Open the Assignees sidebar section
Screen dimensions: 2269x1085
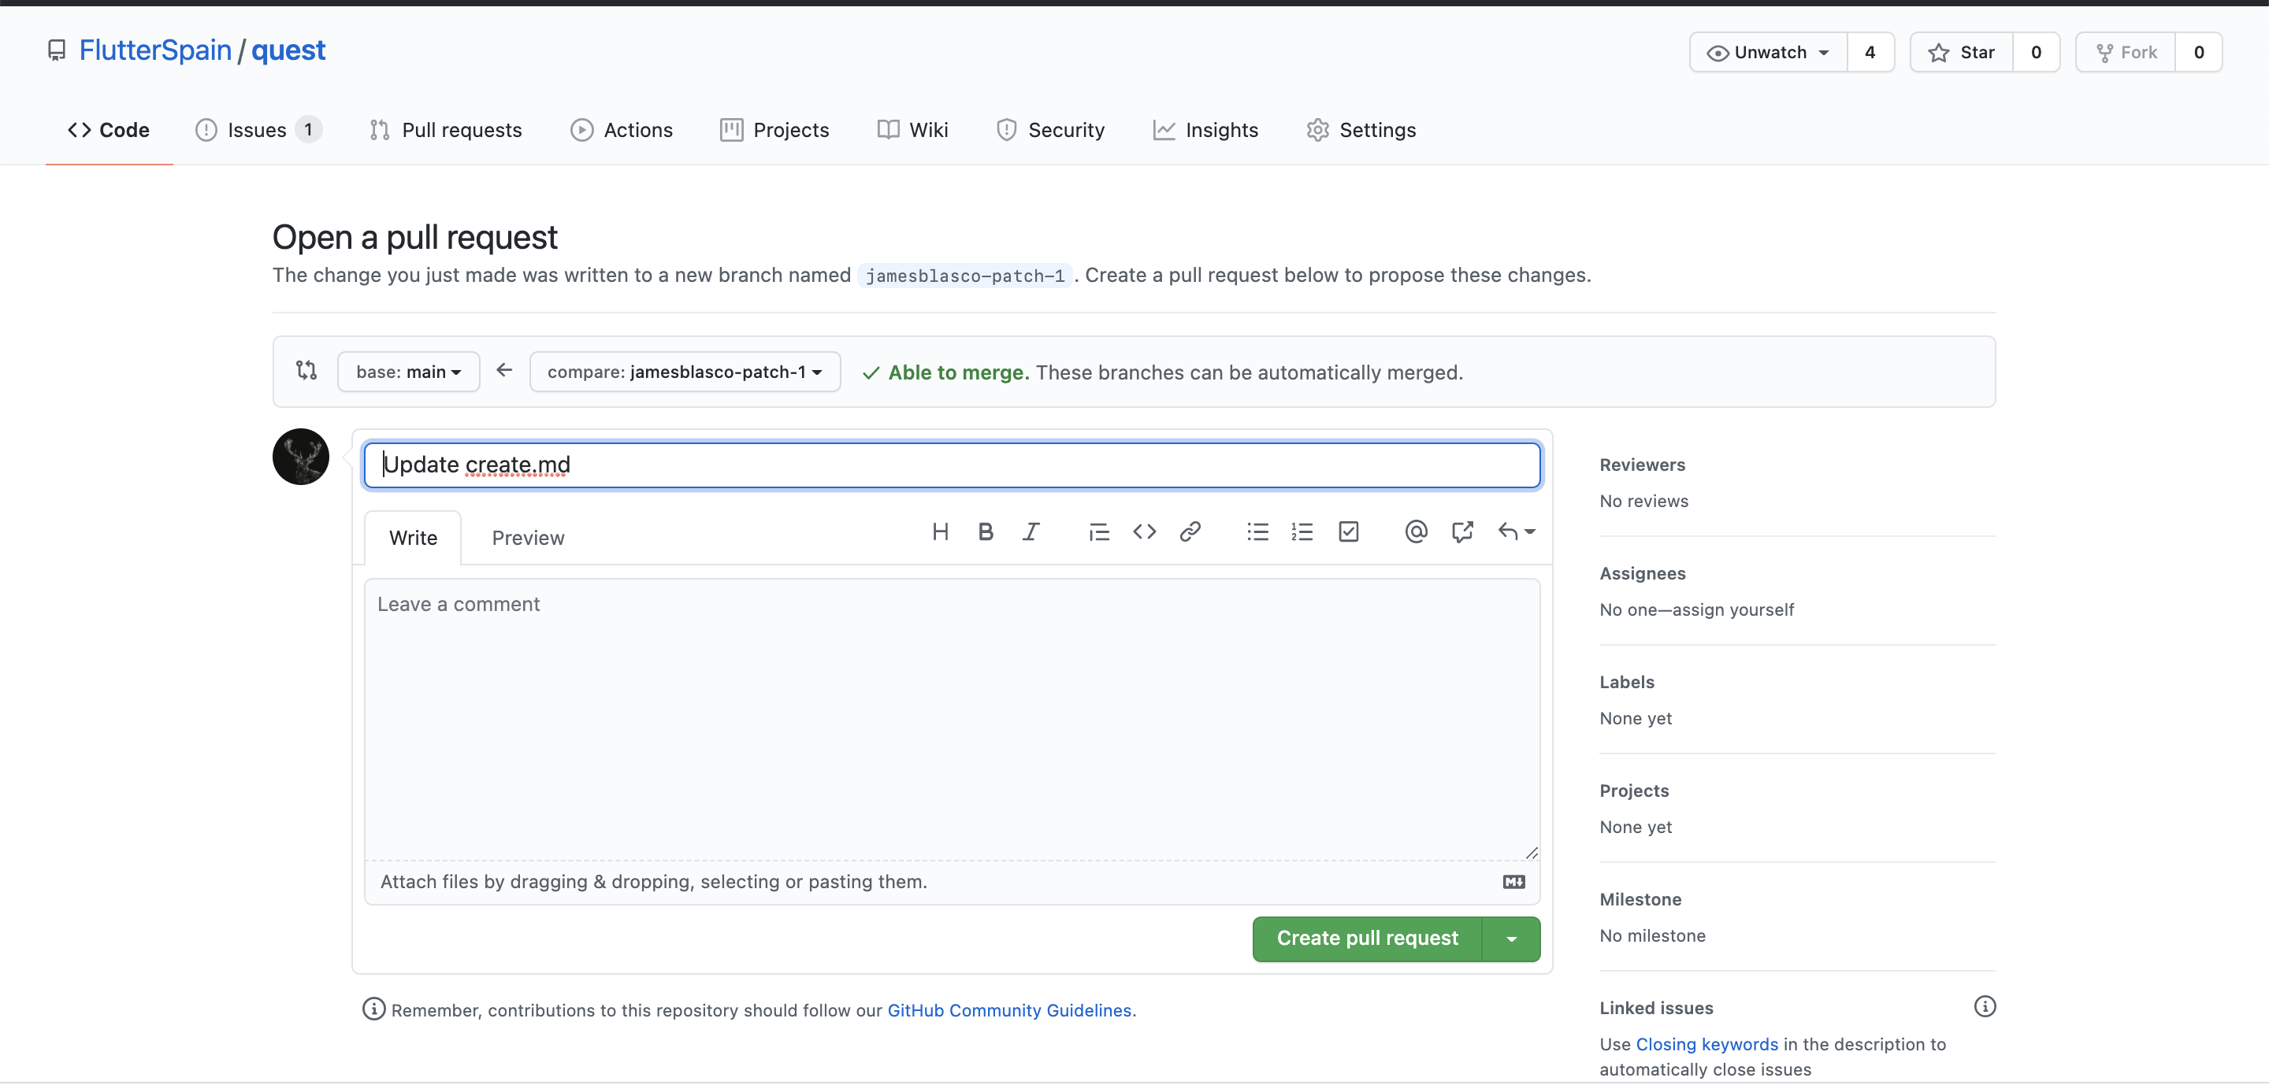click(x=1642, y=574)
